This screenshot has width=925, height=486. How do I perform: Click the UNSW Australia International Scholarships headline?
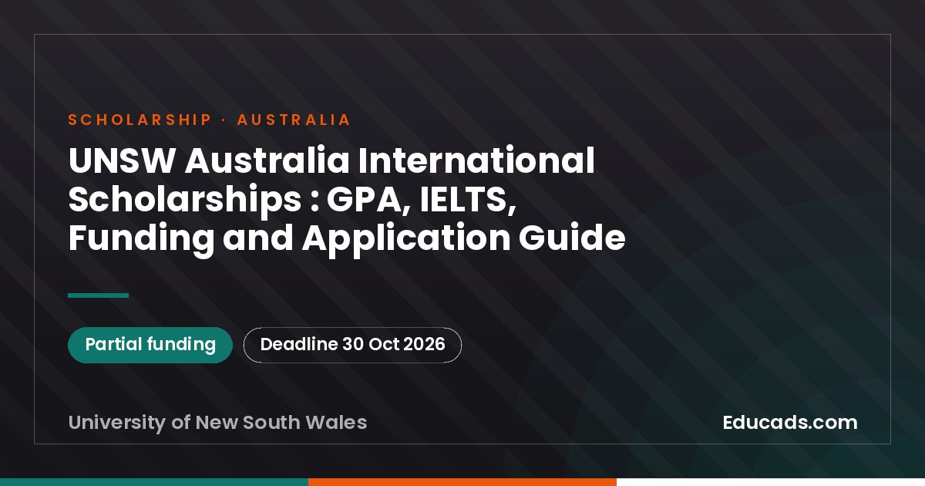[347, 200]
